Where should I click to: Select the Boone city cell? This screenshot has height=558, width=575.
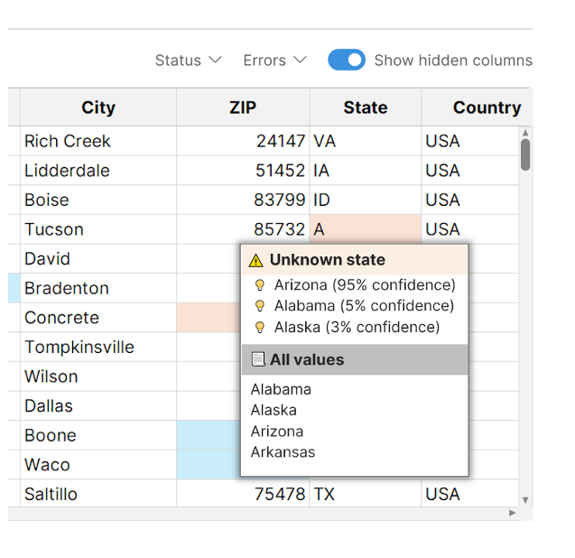98,435
